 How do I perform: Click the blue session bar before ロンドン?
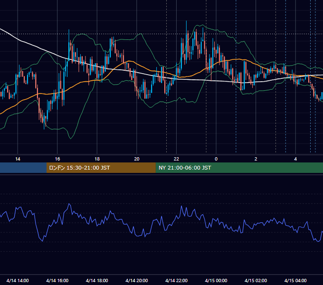tap(23, 168)
